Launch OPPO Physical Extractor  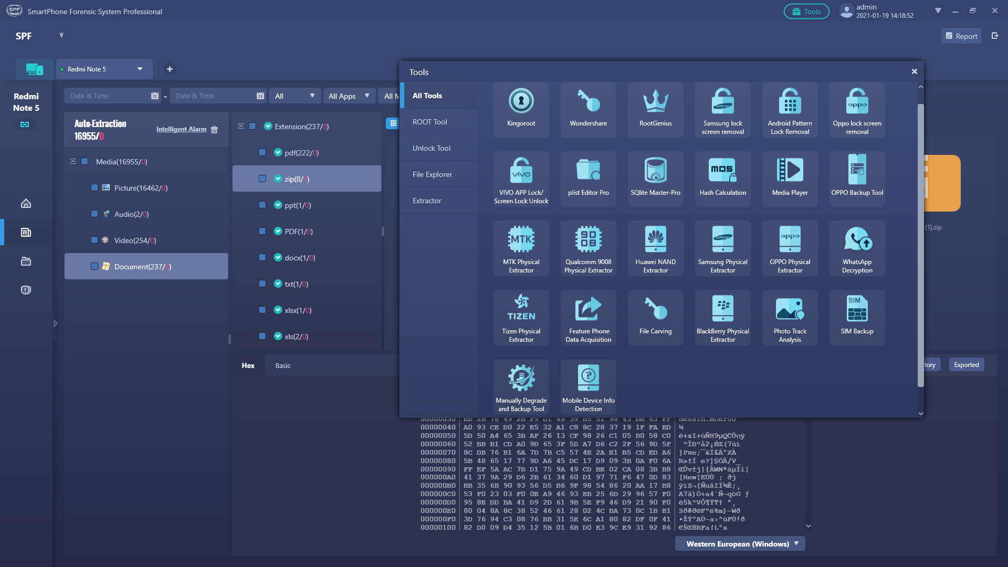(790, 248)
